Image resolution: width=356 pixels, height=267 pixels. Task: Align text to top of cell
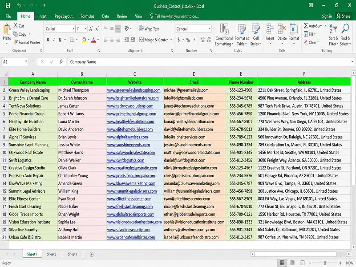(105, 28)
